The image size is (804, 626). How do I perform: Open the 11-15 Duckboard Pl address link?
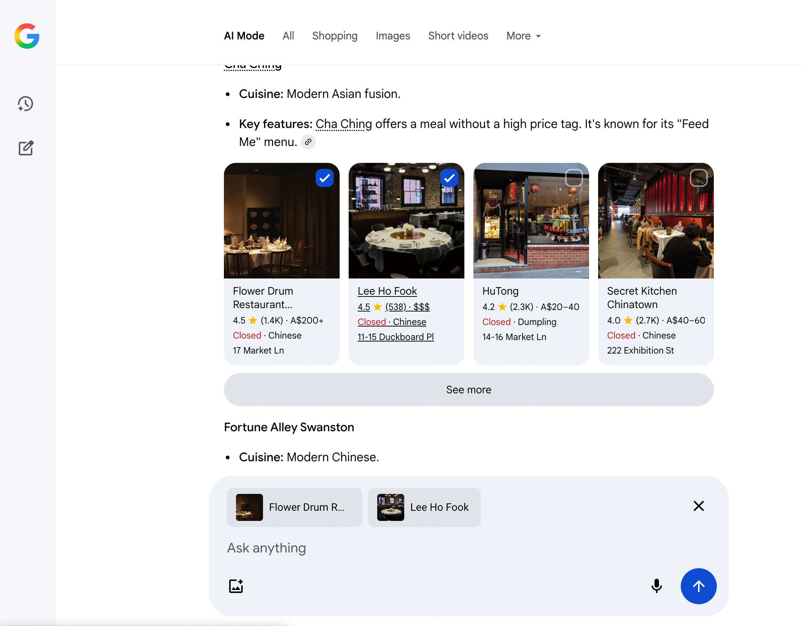pyautogui.click(x=396, y=337)
